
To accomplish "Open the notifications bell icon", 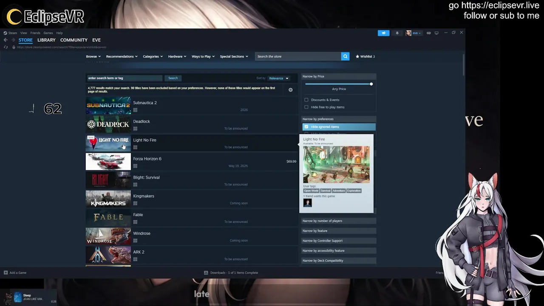I will click(x=397, y=33).
